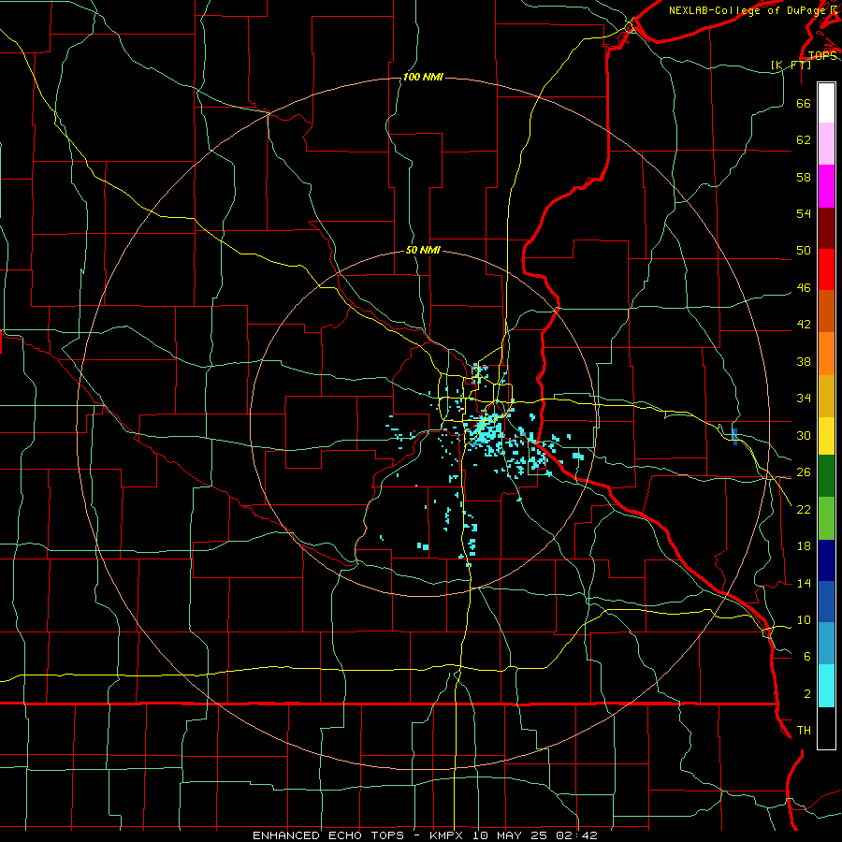Click the "TOPS" legend heading
Viewport: 842px width, 842px height.
822,55
